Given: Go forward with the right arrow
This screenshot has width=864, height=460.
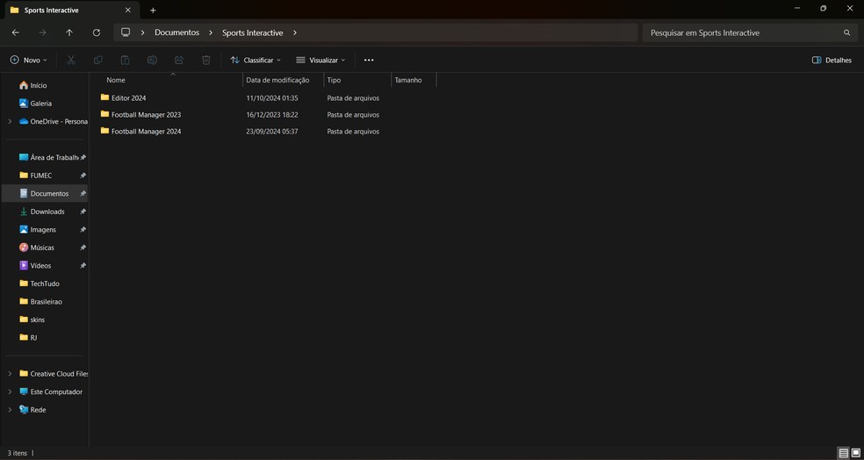Looking at the screenshot, I should pos(42,32).
